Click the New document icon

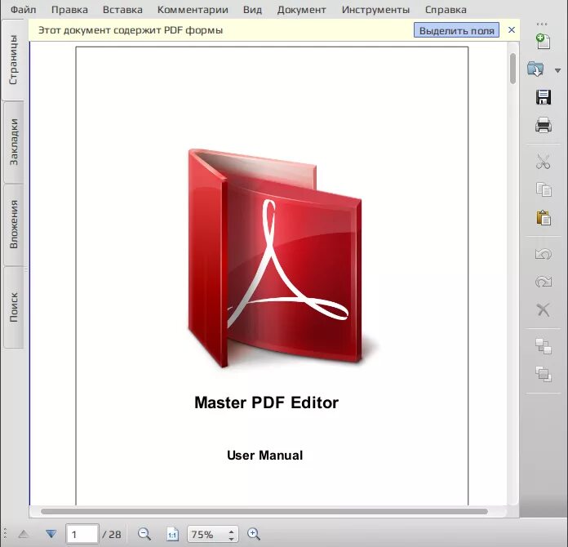pos(543,42)
